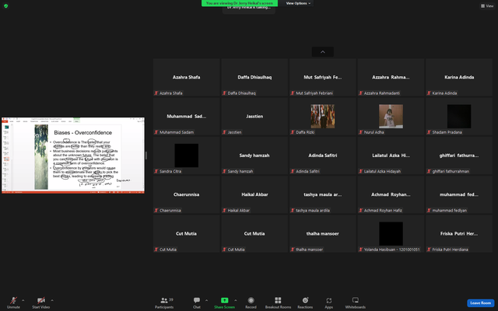This screenshot has width=498, height=311.
Task: Open the Participants panel icon
Action: click(x=164, y=300)
